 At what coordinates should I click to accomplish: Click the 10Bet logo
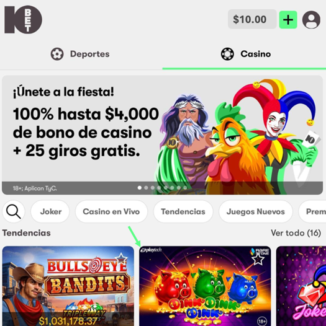(x=23, y=20)
